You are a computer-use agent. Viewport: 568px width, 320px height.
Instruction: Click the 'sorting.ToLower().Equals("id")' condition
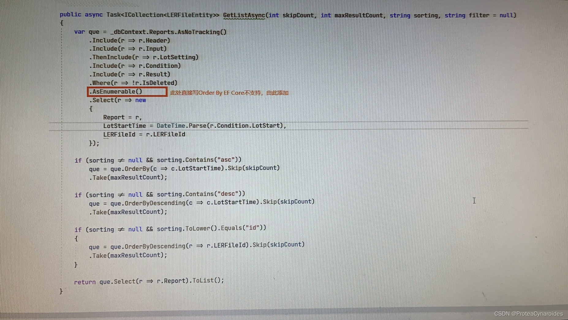[210, 228]
